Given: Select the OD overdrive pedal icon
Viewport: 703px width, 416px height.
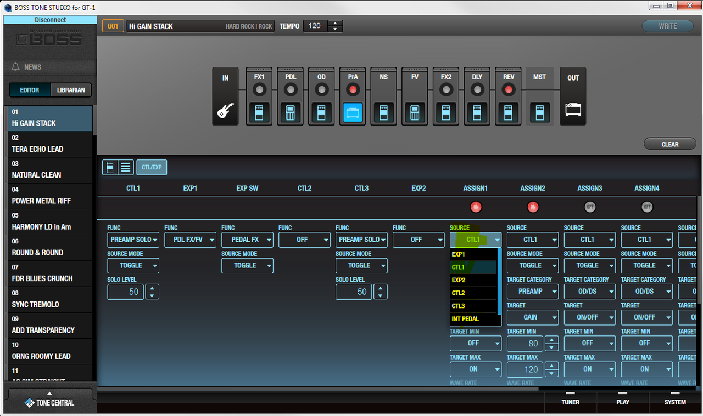Looking at the screenshot, I should [x=322, y=112].
